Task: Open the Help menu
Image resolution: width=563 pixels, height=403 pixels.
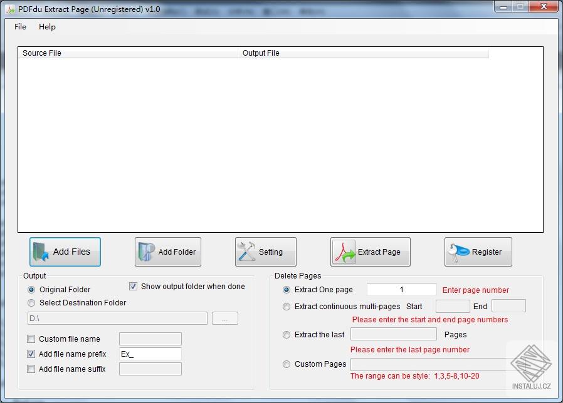Action: pyautogui.click(x=47, y=27)
